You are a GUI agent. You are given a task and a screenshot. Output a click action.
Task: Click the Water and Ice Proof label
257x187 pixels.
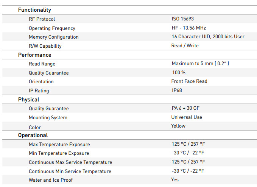coord(51,180)
